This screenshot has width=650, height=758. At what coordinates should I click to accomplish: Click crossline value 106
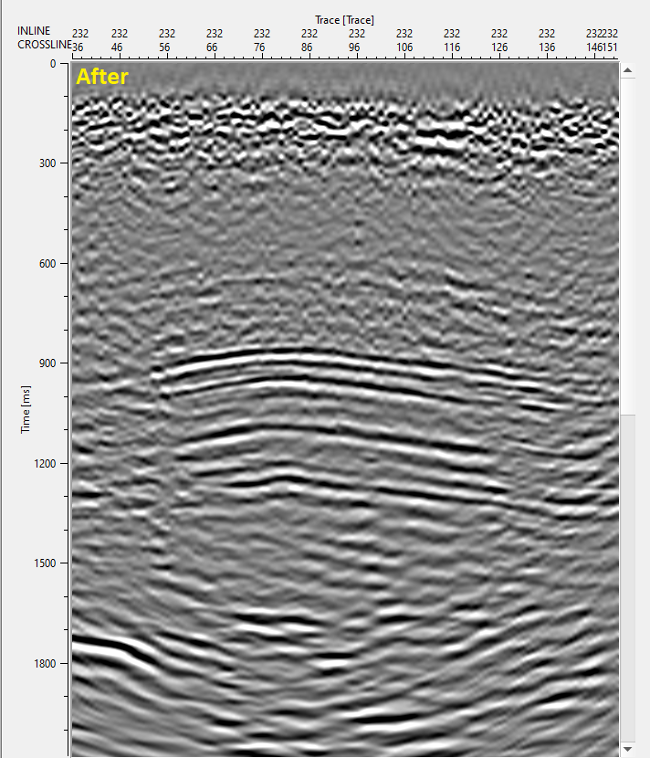404,47
